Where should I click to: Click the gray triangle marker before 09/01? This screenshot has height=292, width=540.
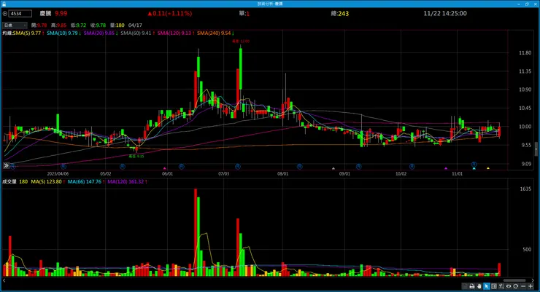333,168
